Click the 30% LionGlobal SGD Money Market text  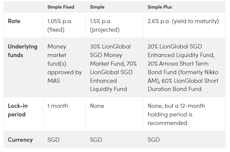pyautogui.click(x=113, y=55)
